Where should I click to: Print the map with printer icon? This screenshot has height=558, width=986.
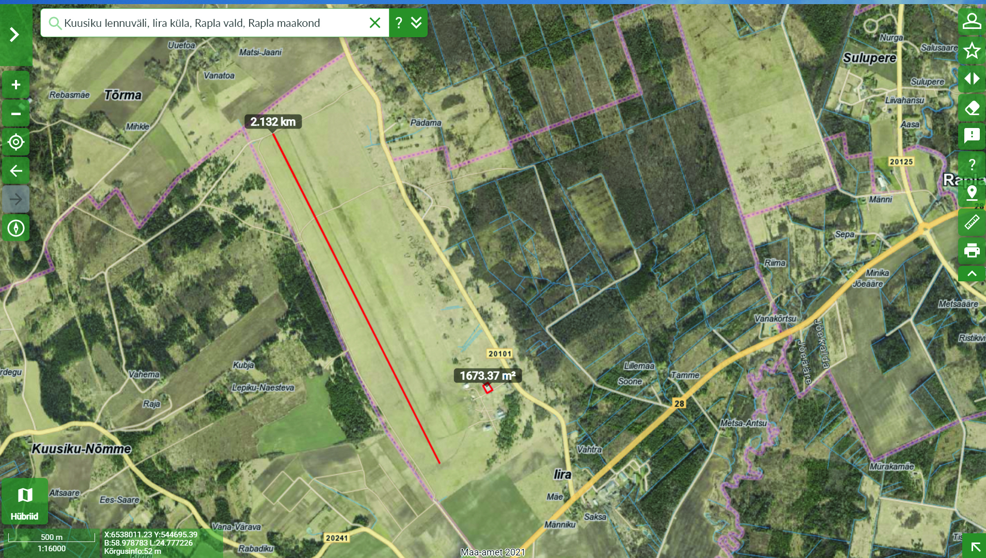[972, 250]
